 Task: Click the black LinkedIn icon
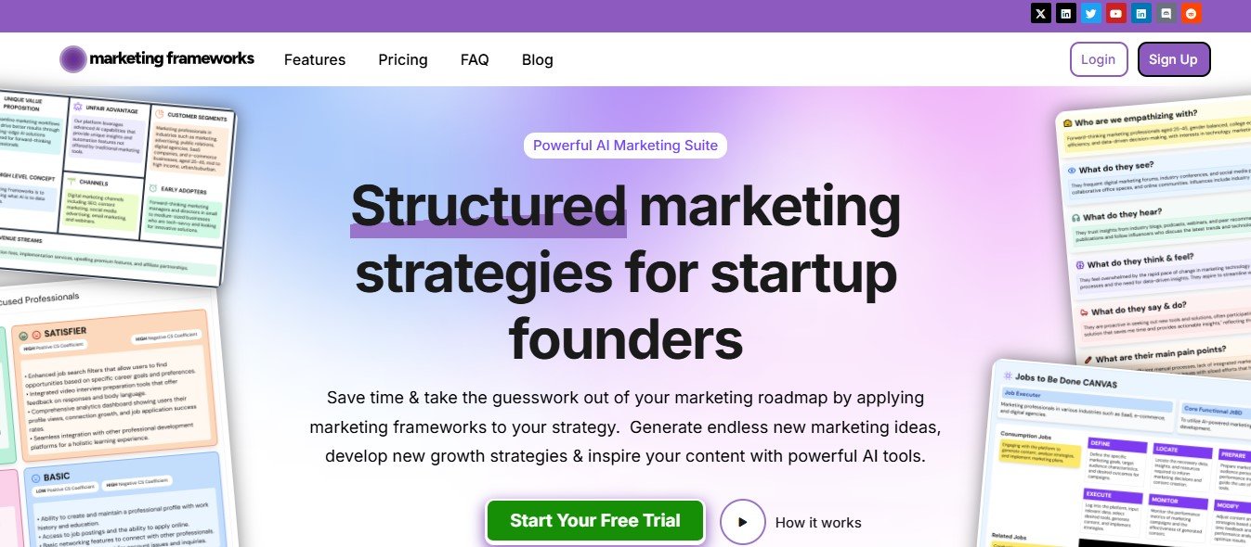(x=1066, y=14)
